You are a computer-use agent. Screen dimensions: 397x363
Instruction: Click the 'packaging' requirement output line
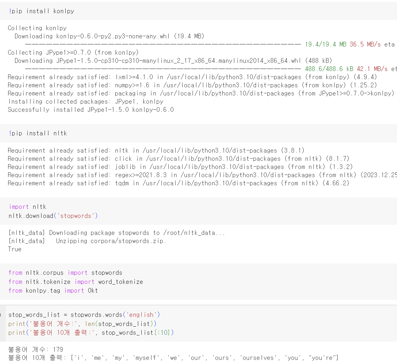point(201,93)
